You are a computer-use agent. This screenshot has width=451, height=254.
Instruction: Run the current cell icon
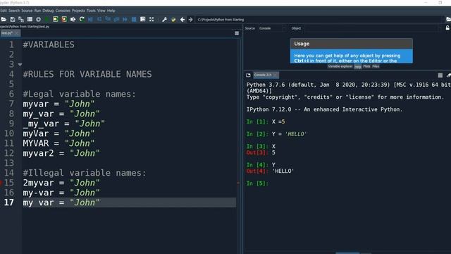pos(56,19)
